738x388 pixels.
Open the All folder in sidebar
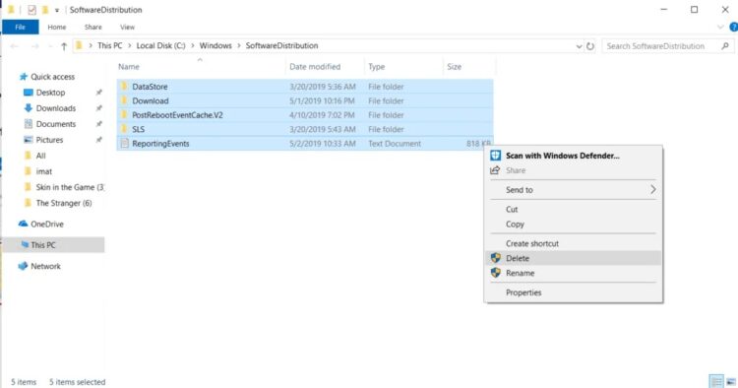tap(41, 156)
